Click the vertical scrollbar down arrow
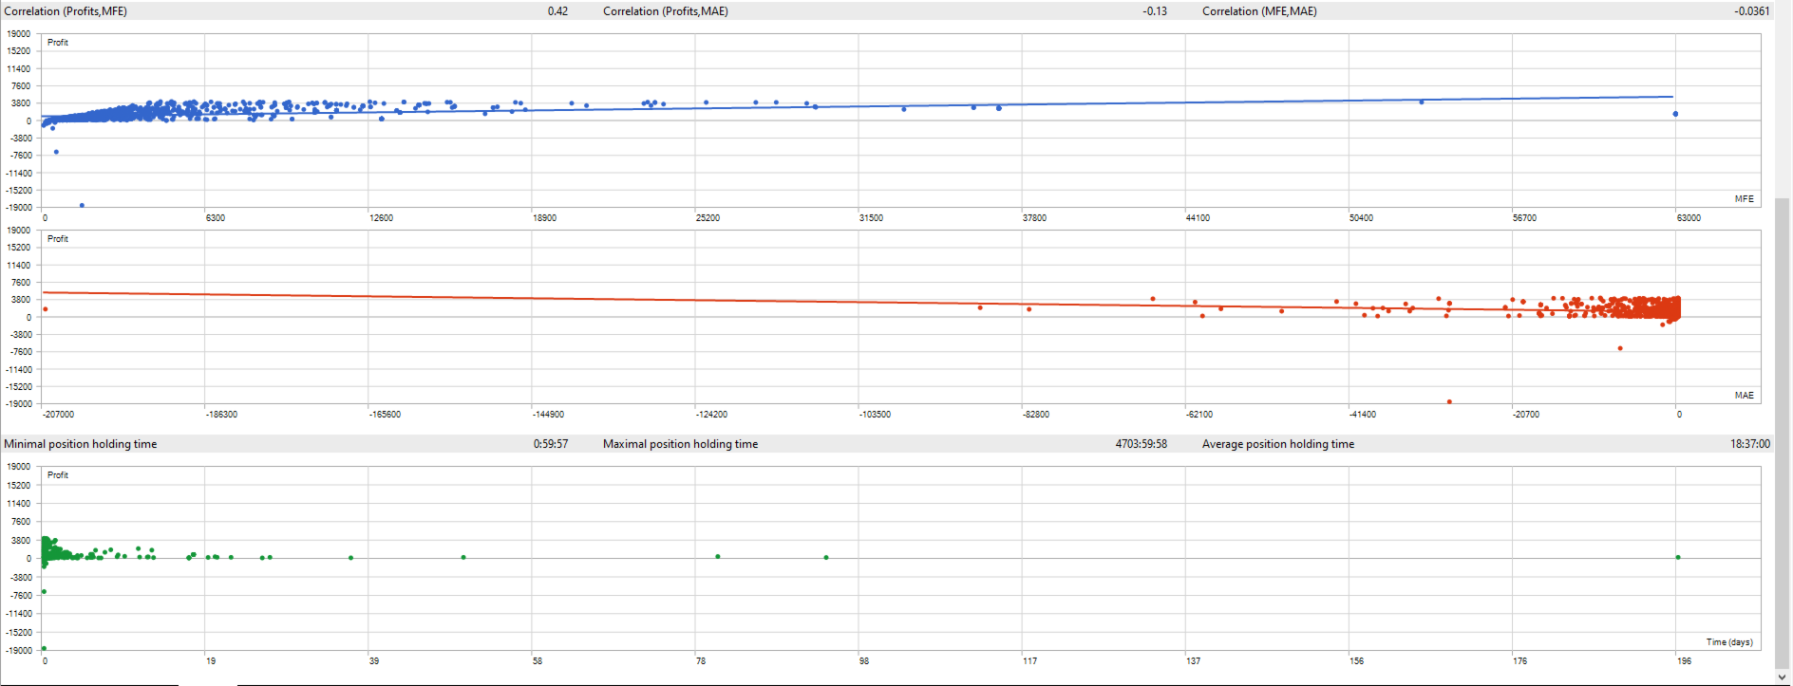 1783,677
